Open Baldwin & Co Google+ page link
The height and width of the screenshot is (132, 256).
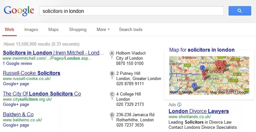pos(16,125)
